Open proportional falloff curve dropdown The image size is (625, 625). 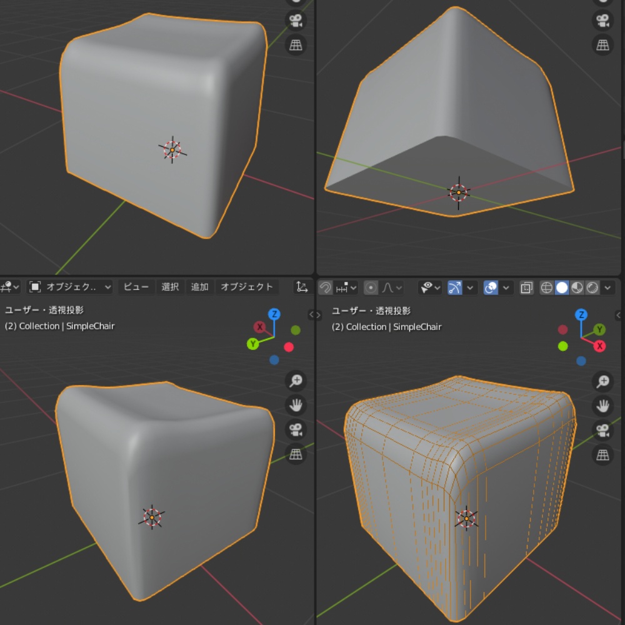pos(391,287)
